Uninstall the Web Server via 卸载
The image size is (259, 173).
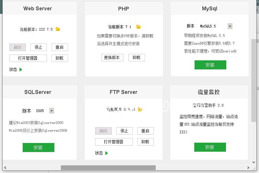tap(60, 58)
